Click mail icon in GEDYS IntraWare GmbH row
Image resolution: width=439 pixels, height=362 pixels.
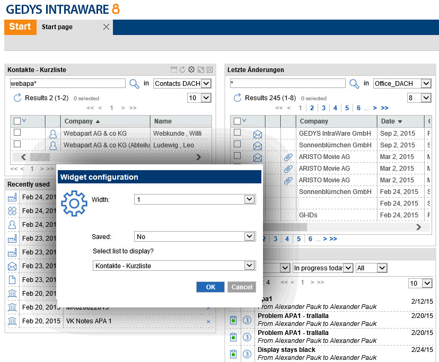click(x=258, y=135)
